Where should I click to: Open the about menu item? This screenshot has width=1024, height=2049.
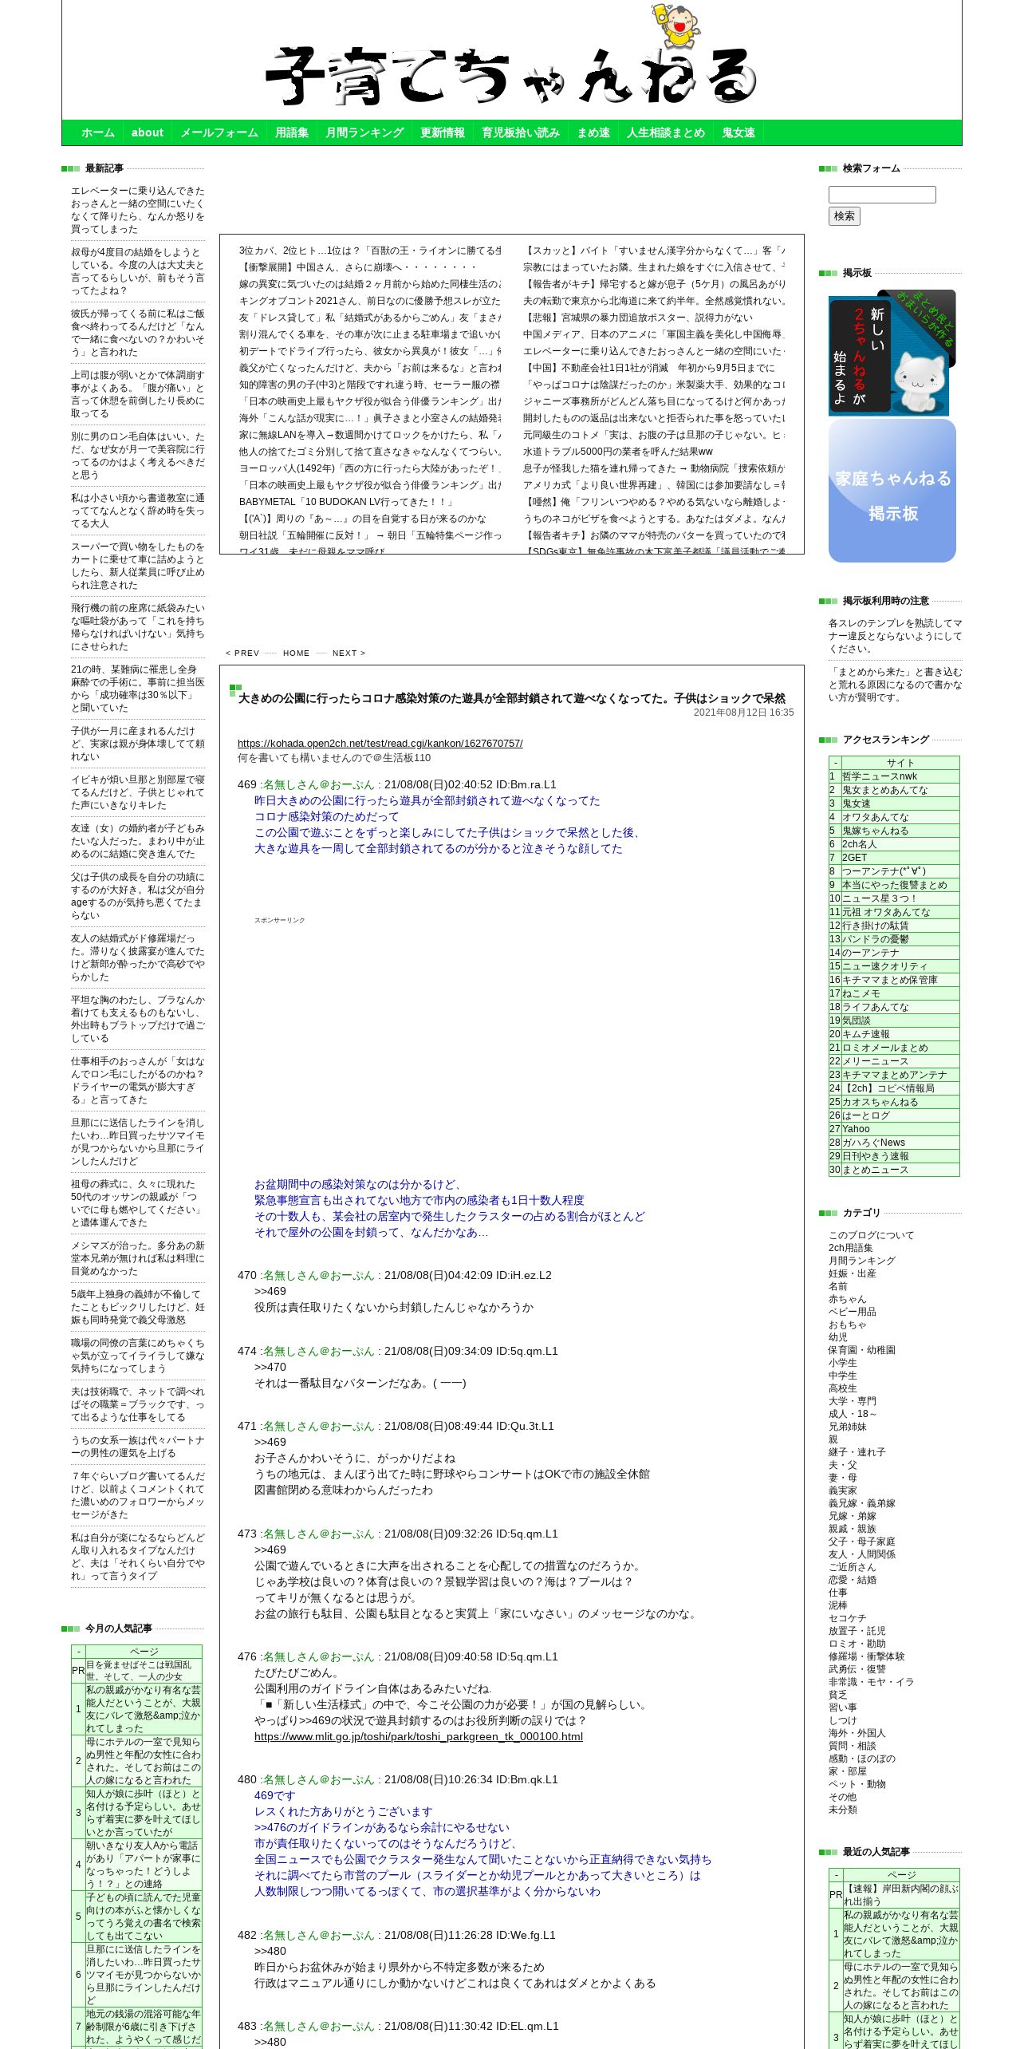pos(147,132)
